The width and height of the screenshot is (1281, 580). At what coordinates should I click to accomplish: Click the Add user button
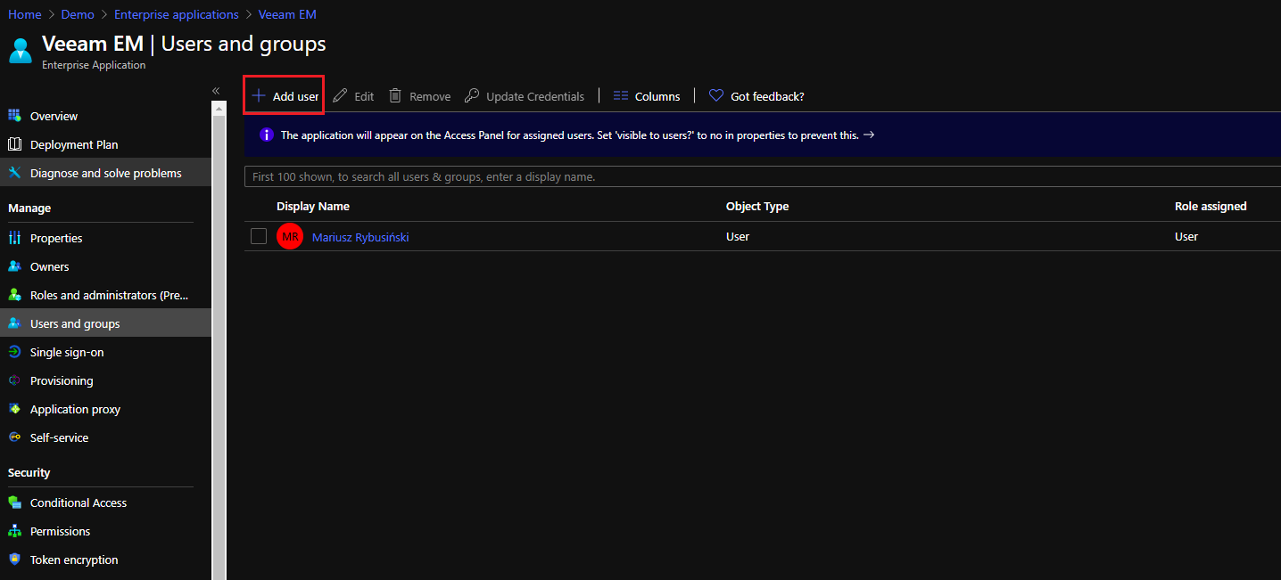pyautogui.click(x=284, y=95)
